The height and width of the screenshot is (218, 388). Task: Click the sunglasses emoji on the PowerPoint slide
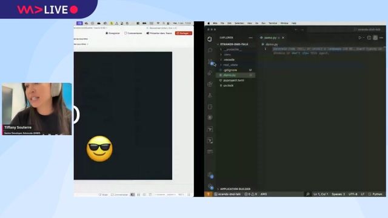tap(99, 149)
